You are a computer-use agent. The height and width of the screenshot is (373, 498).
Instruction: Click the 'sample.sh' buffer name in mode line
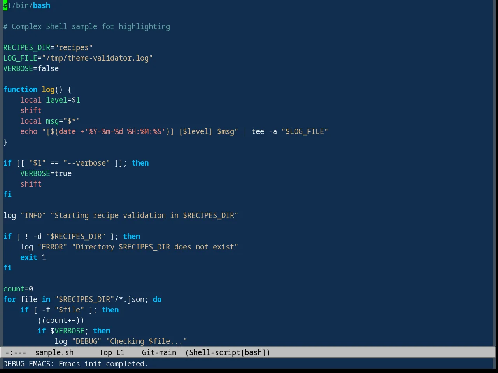(54, 353)
